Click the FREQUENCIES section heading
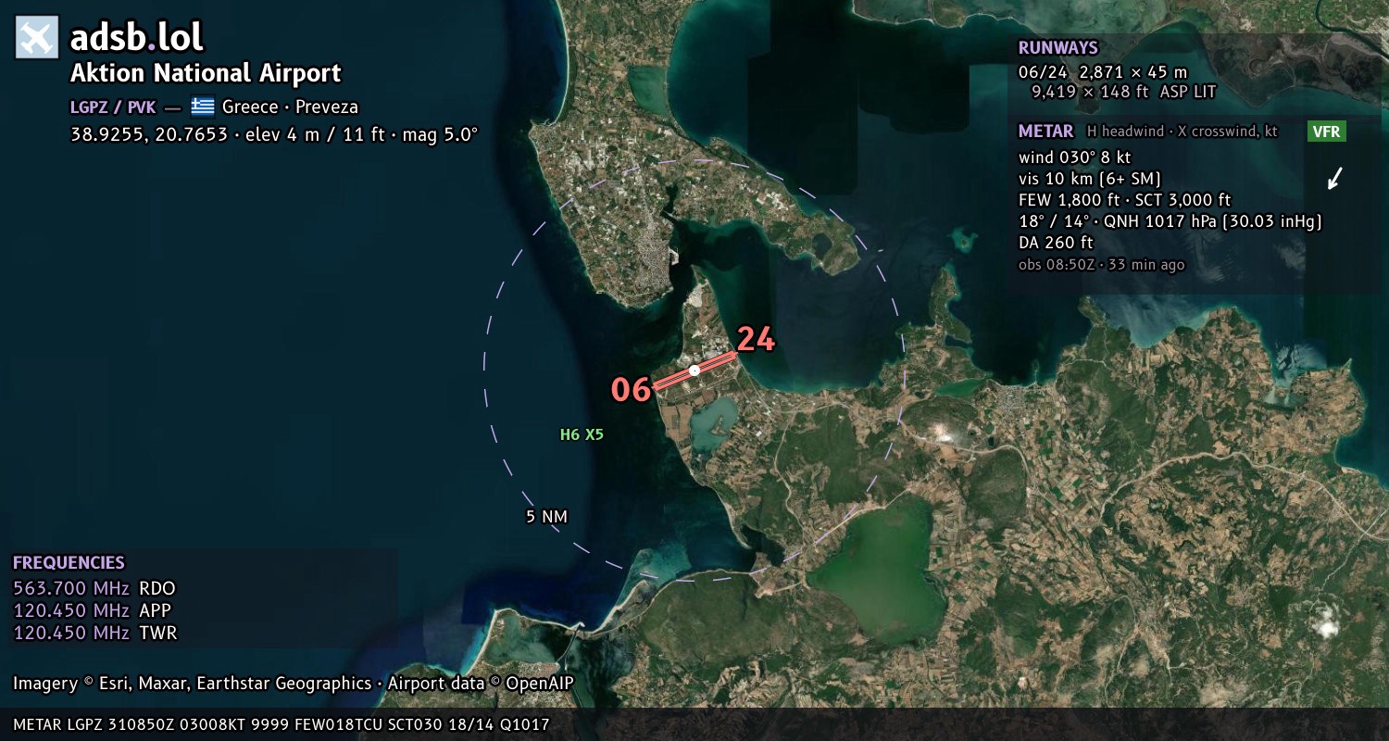The image size is (1389, 741). pyautogui.click(x=69, y=563)
